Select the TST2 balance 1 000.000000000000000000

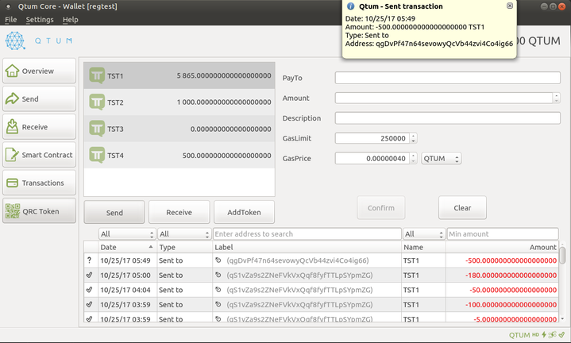(224, 102)
